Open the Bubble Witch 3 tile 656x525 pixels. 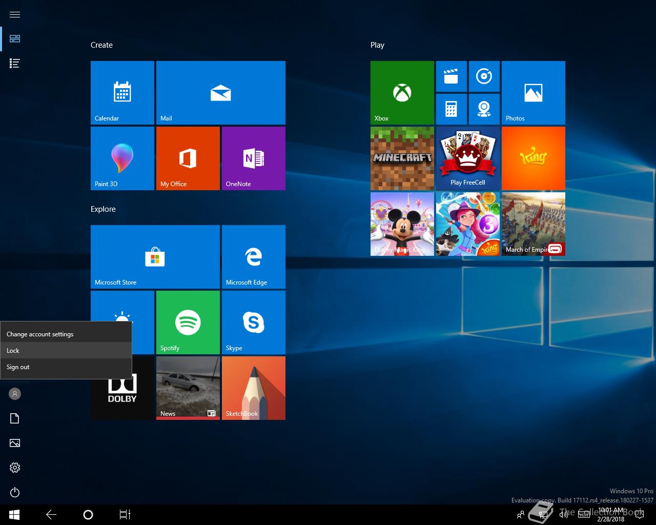pyautogui.click(x=468, y=224)
